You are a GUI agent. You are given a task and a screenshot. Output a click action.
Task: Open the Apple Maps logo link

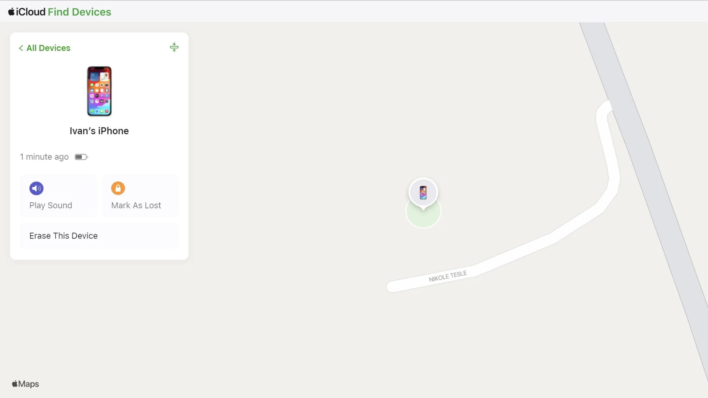coord(26,384)
